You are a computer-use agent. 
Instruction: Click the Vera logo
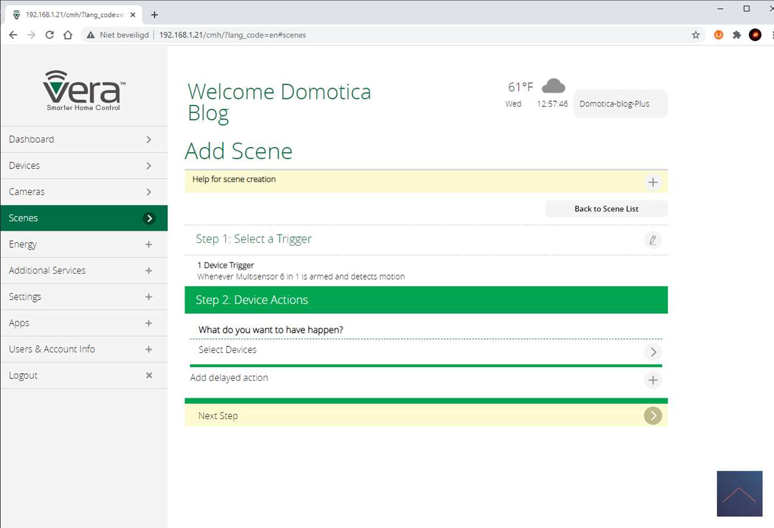(x=84, y=90)
